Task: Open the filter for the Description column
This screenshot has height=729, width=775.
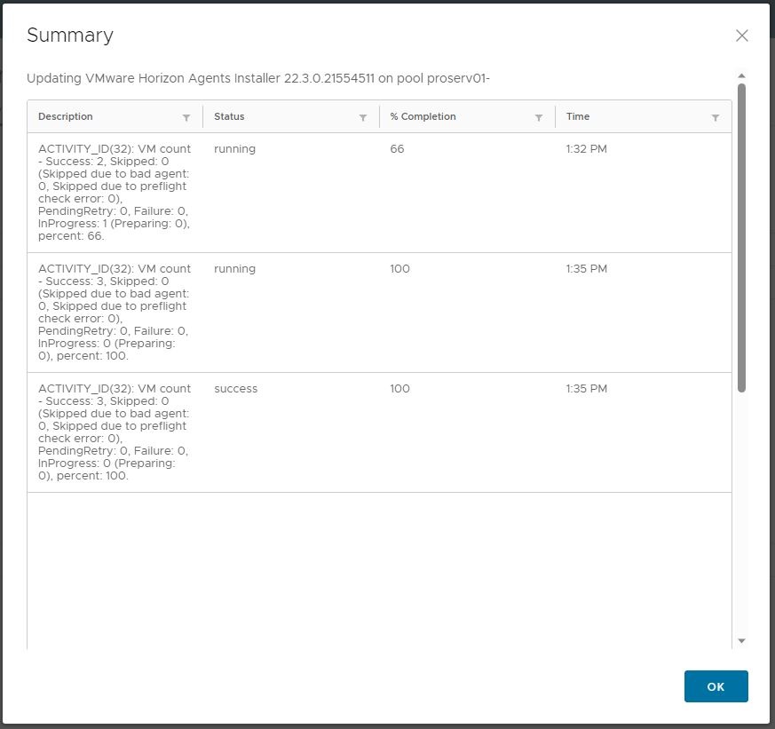Action: tap(186, 117)
